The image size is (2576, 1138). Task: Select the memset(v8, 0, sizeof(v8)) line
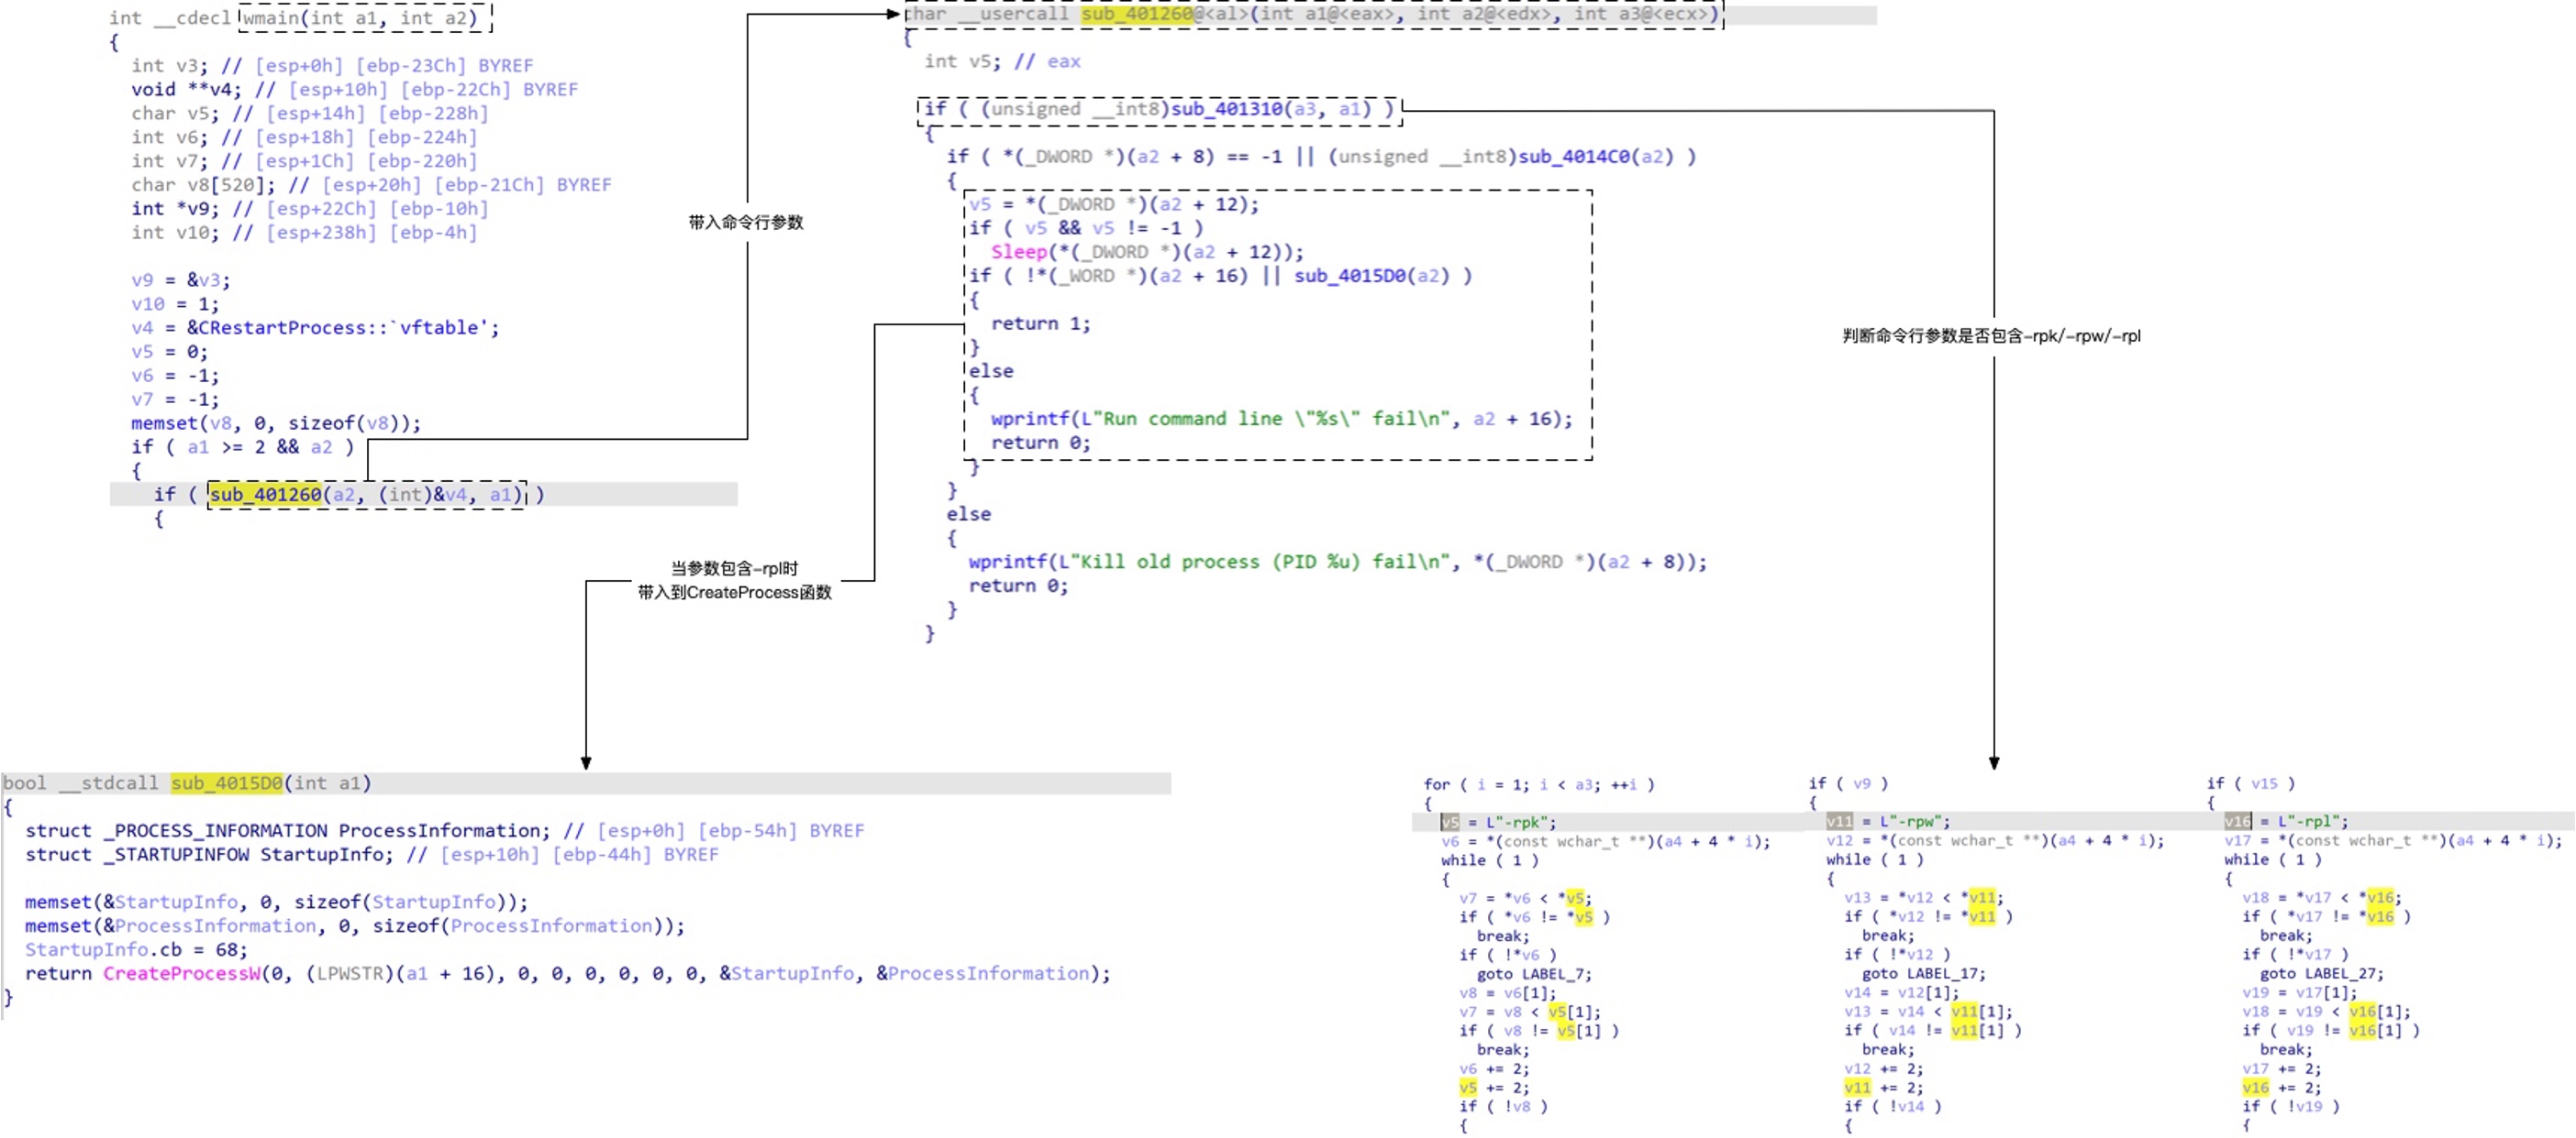click(x=276, y=423)
